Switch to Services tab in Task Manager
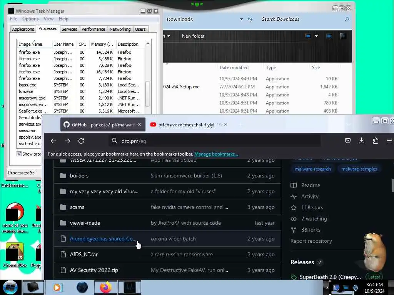Viewport: 394px width, 295px height. [69, 29]
